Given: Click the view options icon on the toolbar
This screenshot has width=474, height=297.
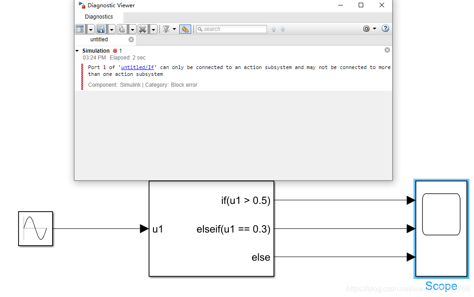Looking at the screenshot, I should (x=80, y=29).
